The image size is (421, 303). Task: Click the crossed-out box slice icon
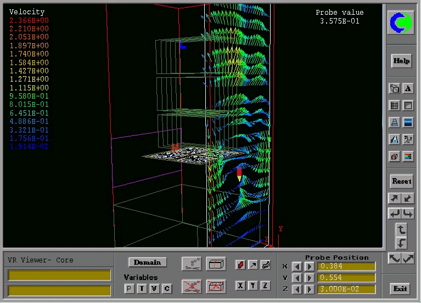click(x=216, y=285)
